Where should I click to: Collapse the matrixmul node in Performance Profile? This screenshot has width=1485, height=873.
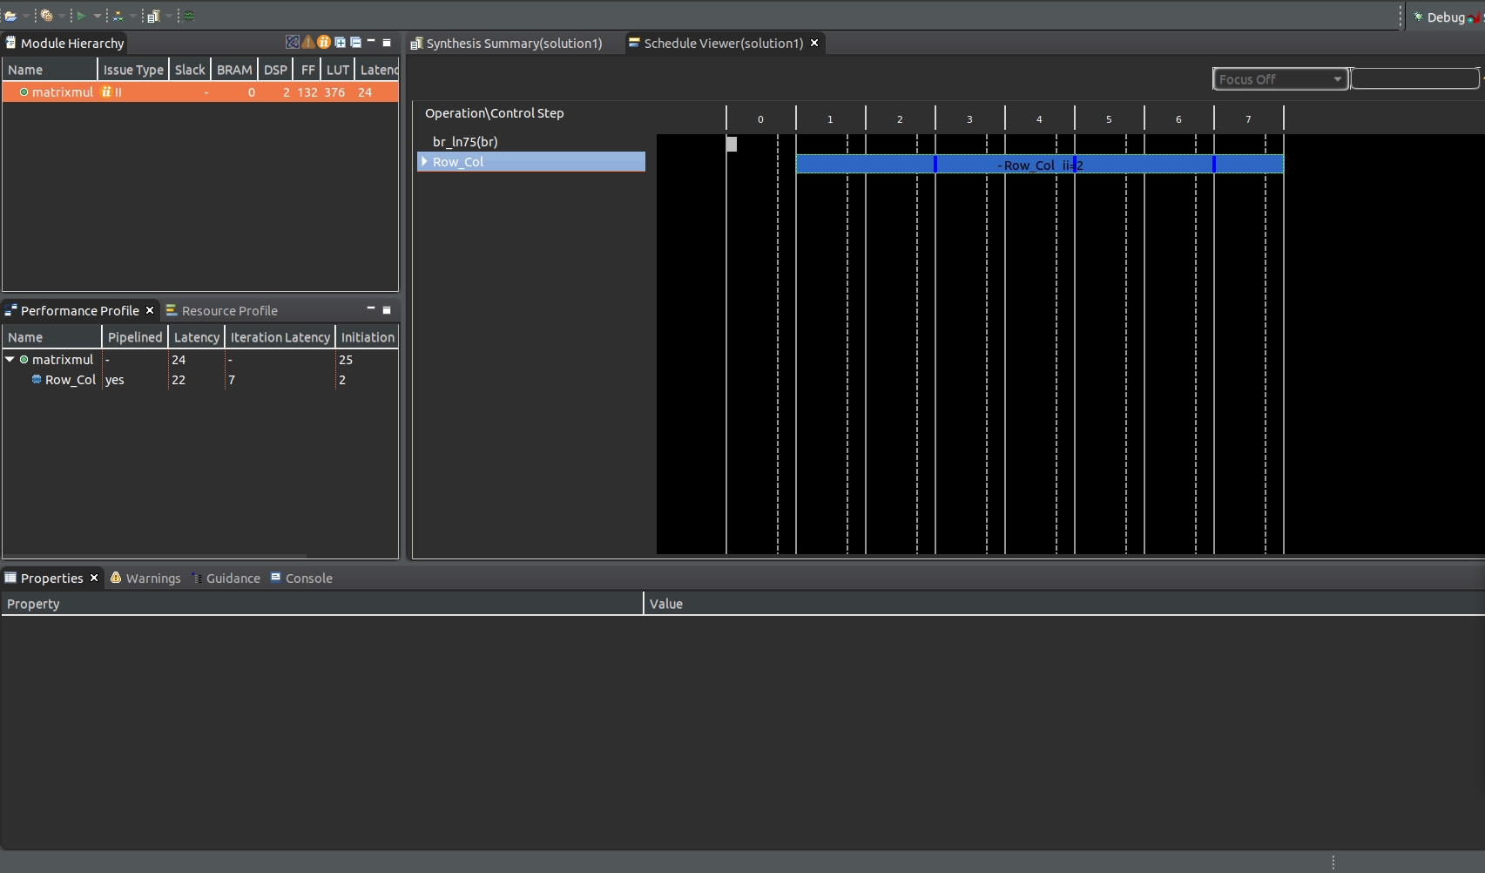(10, 359)
